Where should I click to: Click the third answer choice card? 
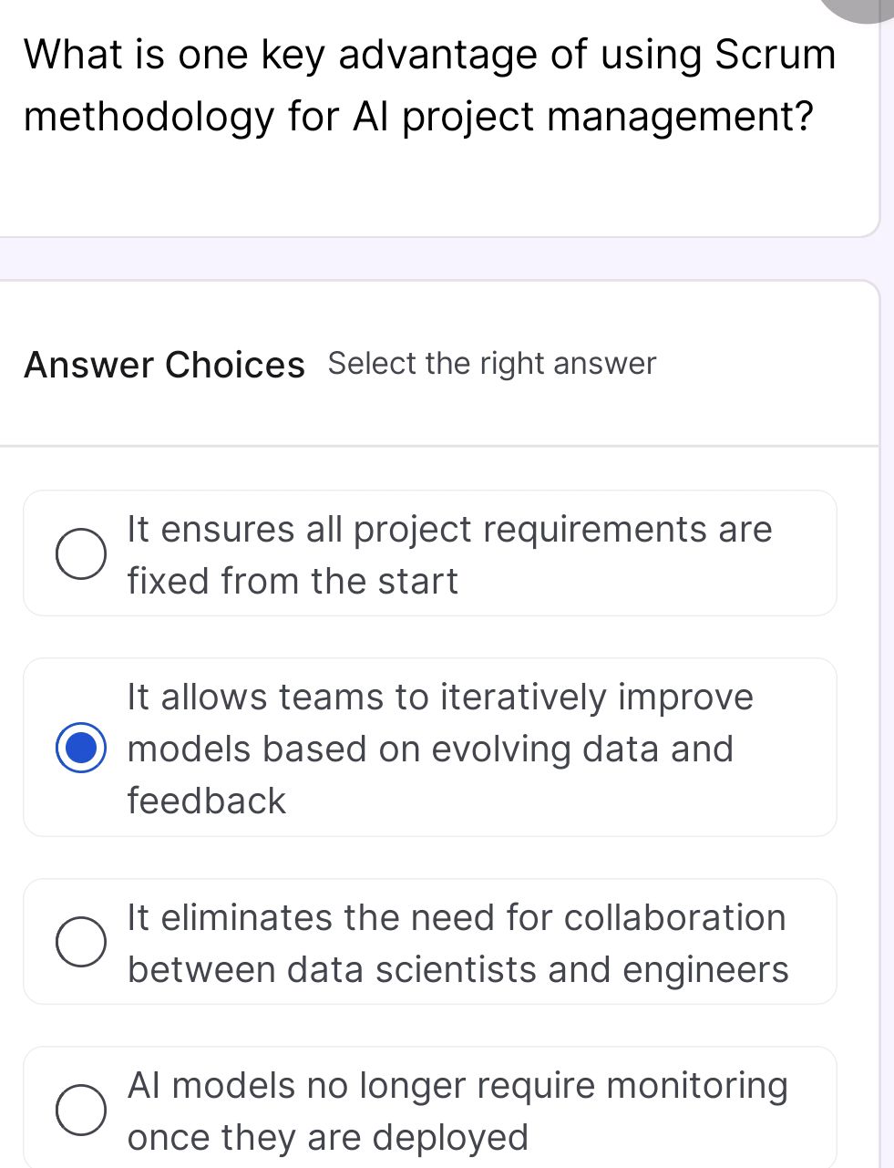tap(429, 942)
